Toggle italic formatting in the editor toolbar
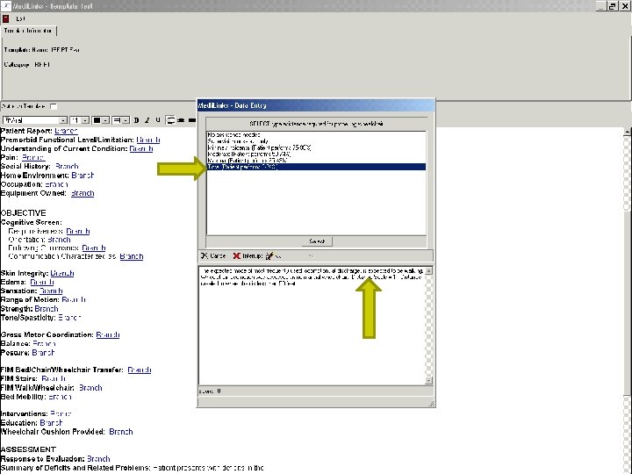 click(147, 120)
